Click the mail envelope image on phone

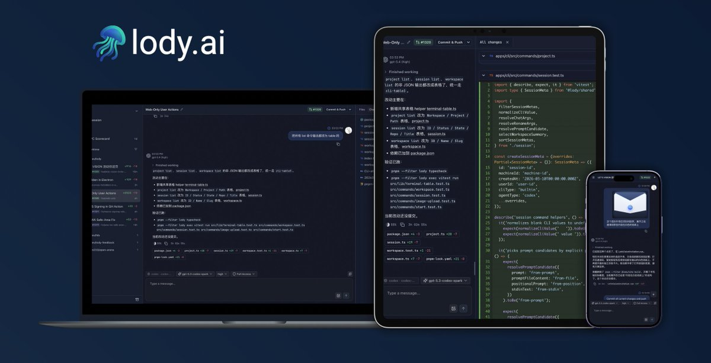click(630, 203)
